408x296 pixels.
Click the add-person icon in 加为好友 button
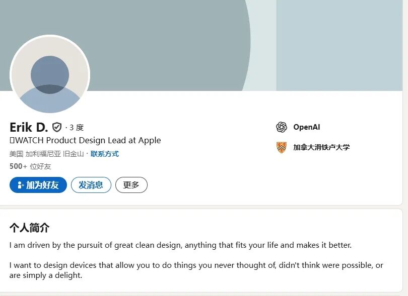21,185
